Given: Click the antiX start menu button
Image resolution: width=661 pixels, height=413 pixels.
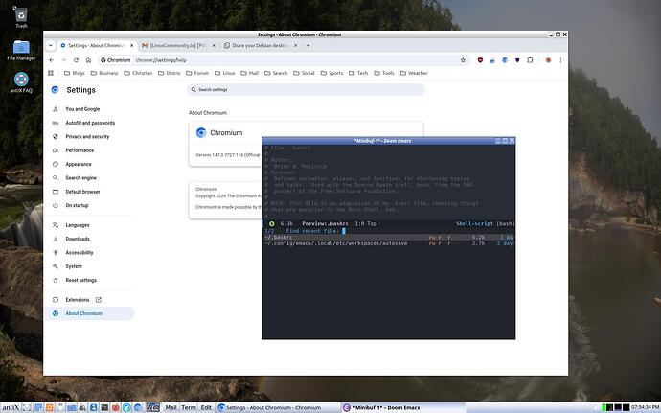Looking at the screenshot, I should click(11, 407).
